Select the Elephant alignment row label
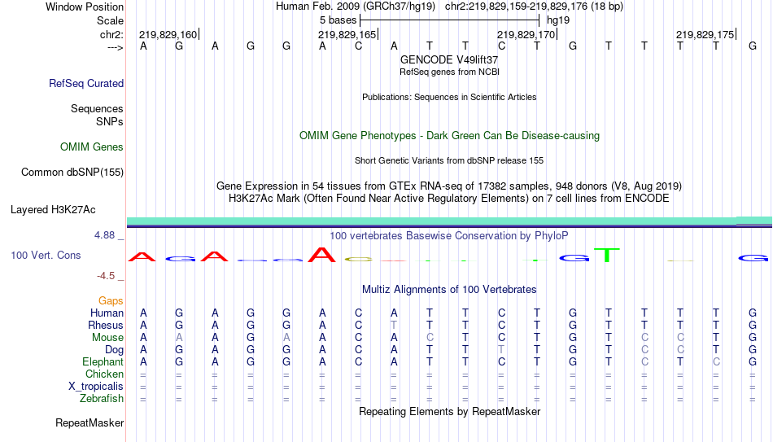This screenshot has width=773, height=442. [103, 361]
